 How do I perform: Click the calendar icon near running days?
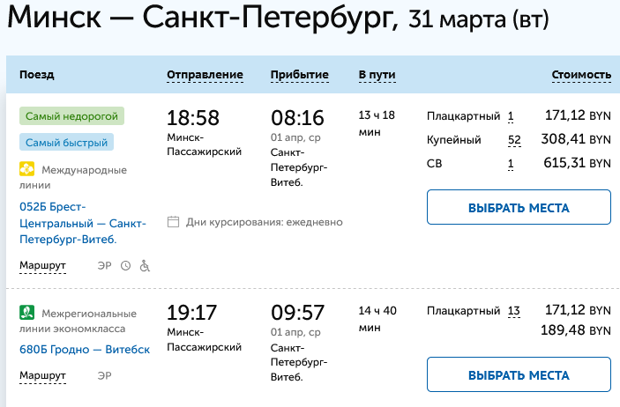coord(173,222)
